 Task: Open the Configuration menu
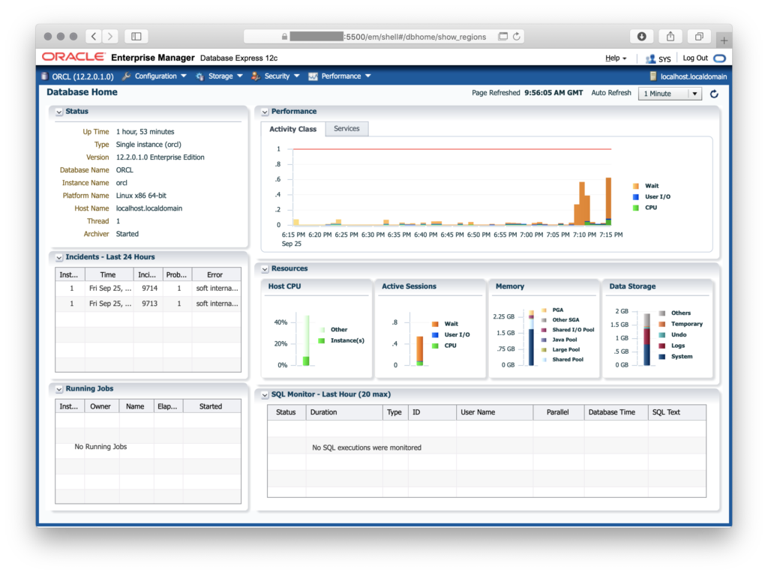coord(160,76)
